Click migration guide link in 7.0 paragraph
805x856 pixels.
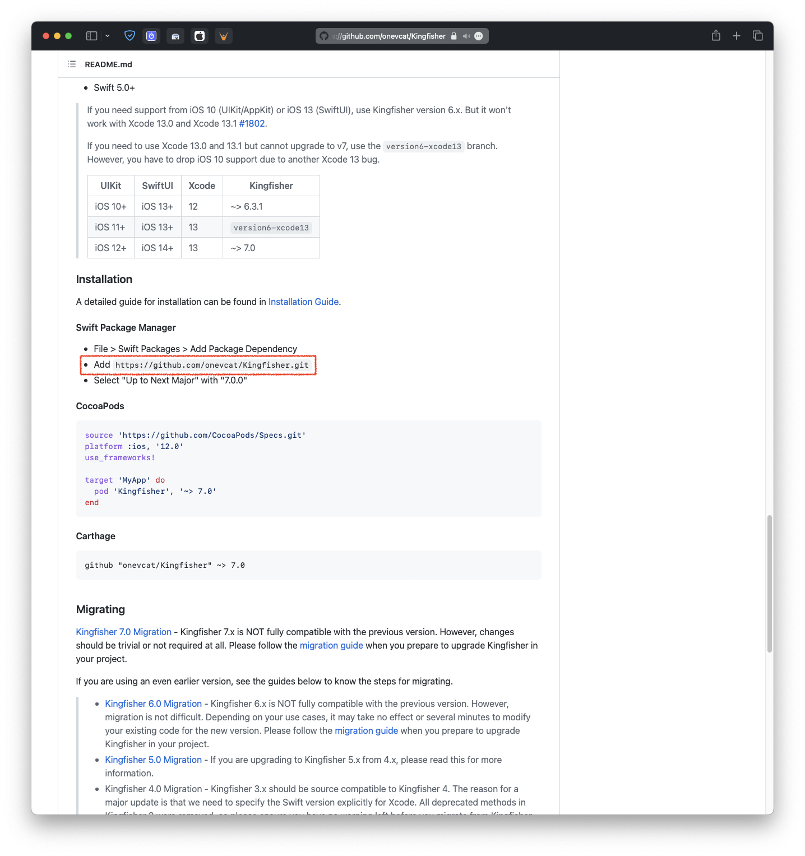[x=331, y=645]
